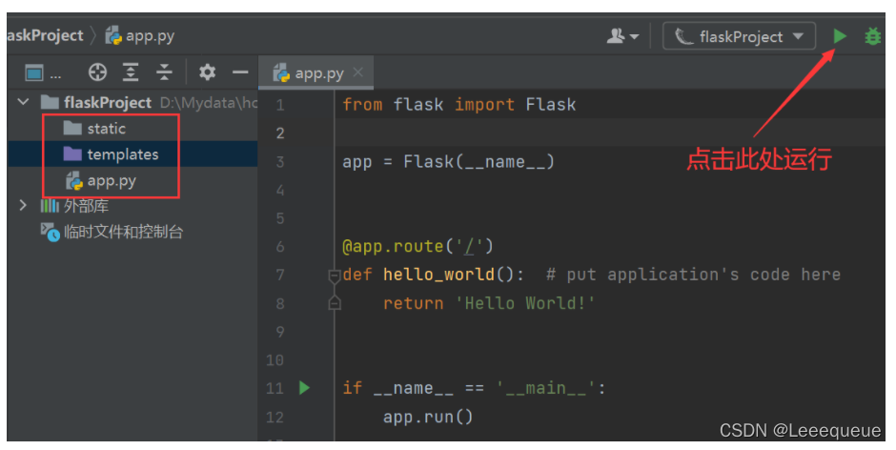Click the word Flask on line 1
The height and width of the screenshot is (450, 896).
coord(551,105)
